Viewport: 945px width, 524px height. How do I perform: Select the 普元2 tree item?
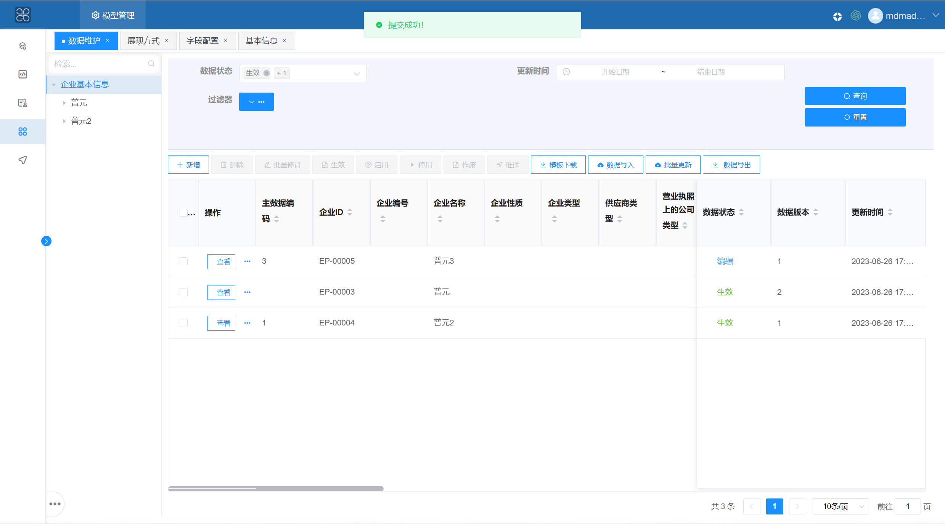point(81,121)
